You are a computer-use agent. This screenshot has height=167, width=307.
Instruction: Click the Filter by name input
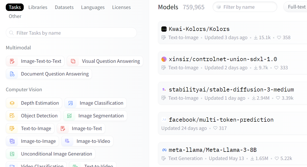245,7
